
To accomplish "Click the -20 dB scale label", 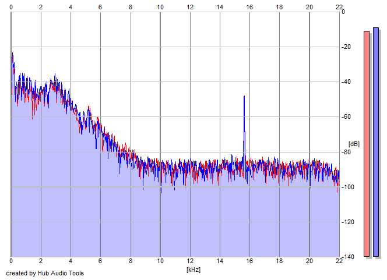I will coord(346,47).
